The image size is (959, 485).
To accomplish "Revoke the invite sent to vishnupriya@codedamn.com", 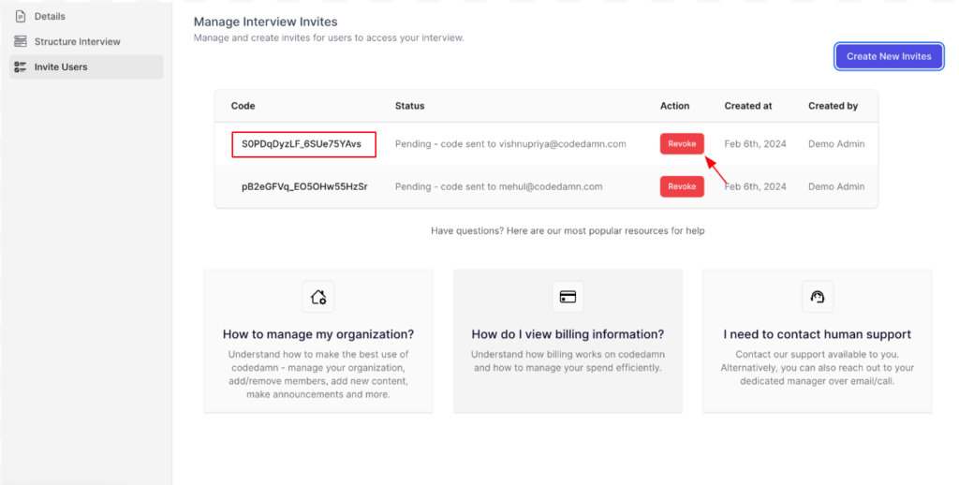I will [682, 144].
